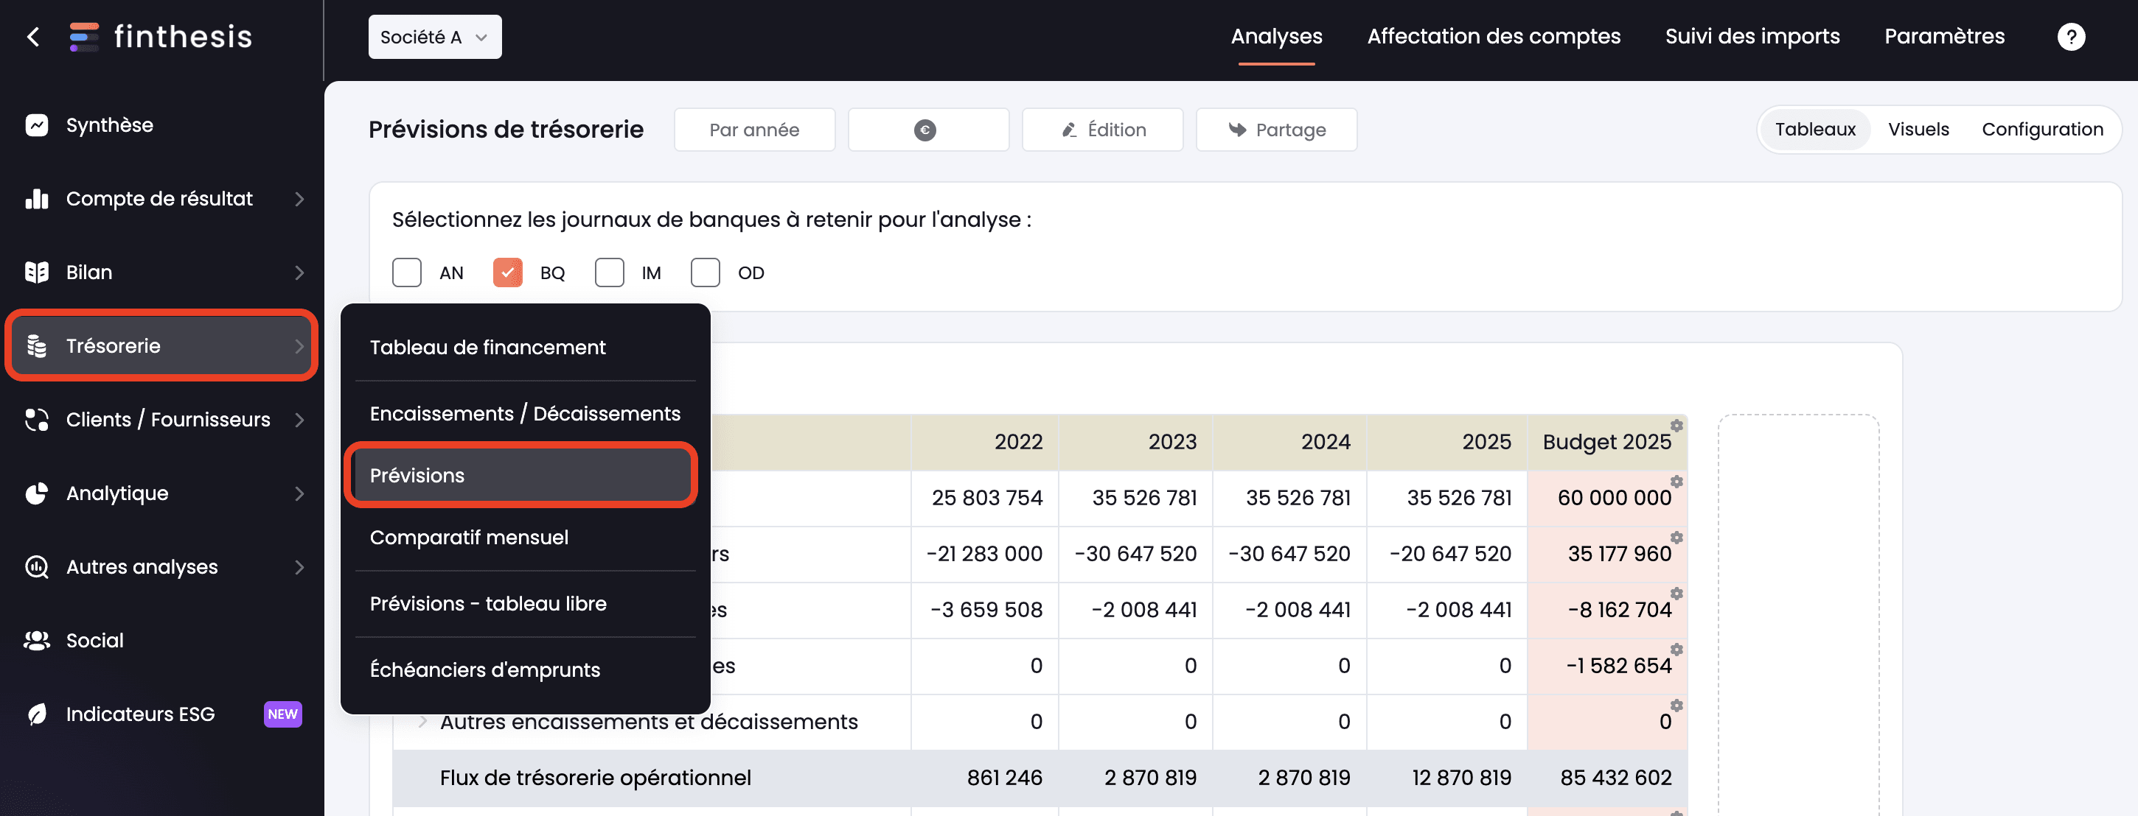Uncheck the BQ journal checkbox
Screen dimensions: 2138x816
pos(507,272)
